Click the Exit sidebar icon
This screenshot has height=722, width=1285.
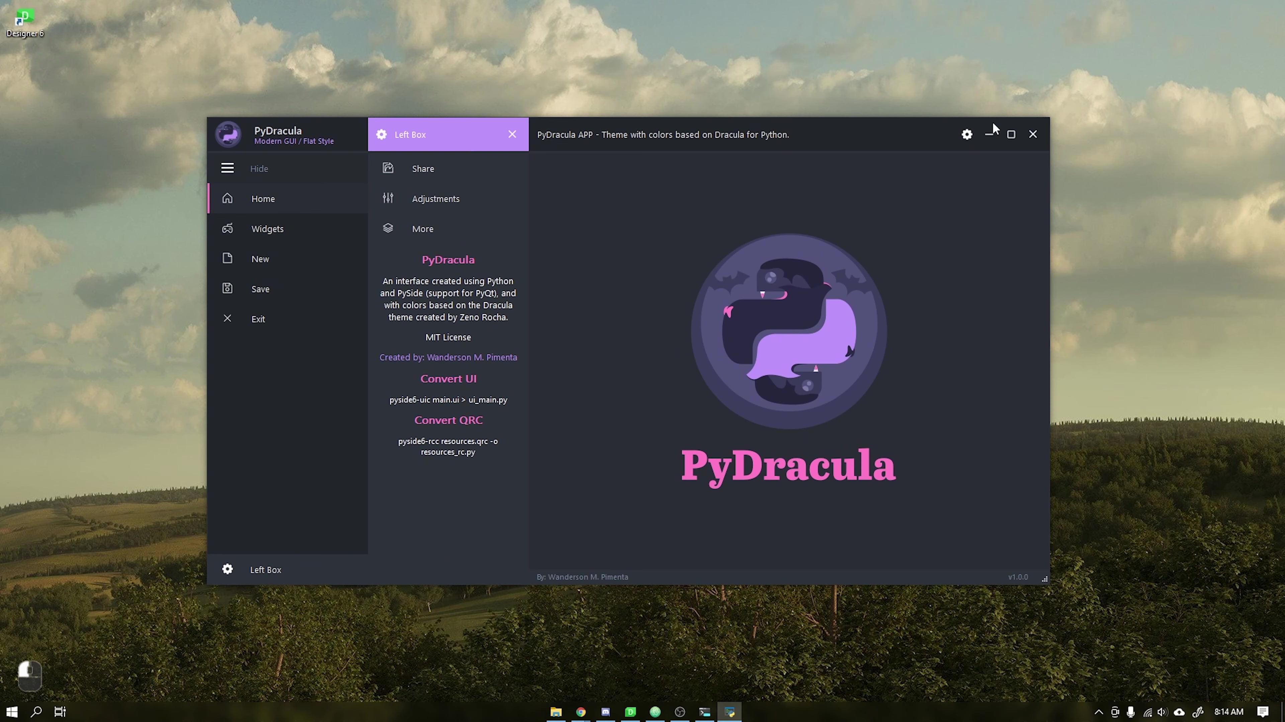click(x=227, y=318)
